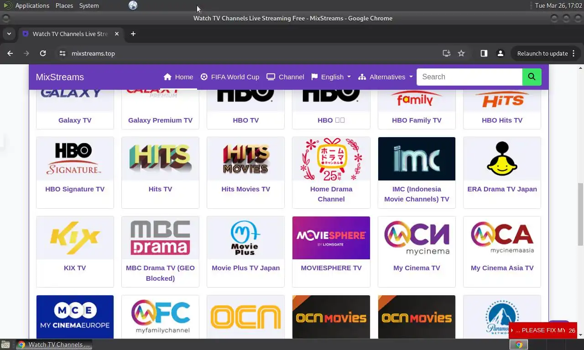Open HBO Hits TV link
This screenshot has height=350, width=584.
click(502, 120)
